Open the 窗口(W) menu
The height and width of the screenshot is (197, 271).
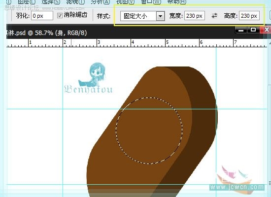[x=151, y=2]
